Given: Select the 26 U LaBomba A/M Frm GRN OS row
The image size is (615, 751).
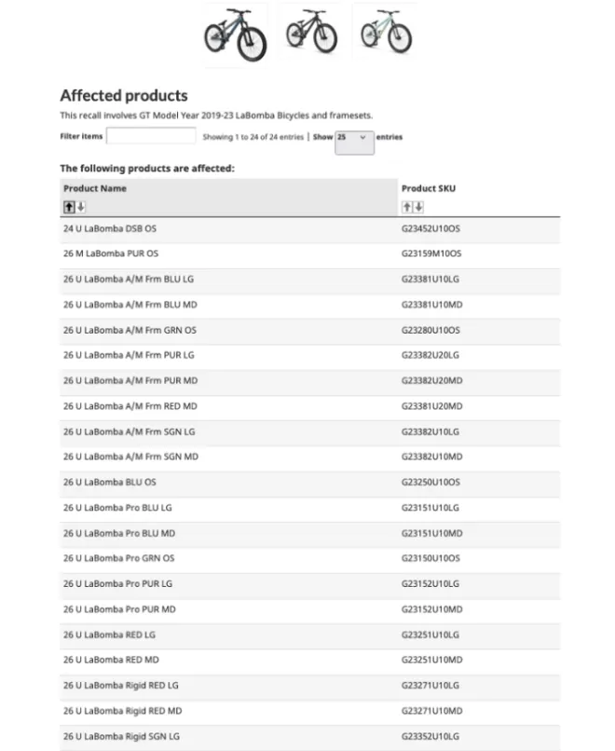Looking at the screenshot, I should click(310, 330).
